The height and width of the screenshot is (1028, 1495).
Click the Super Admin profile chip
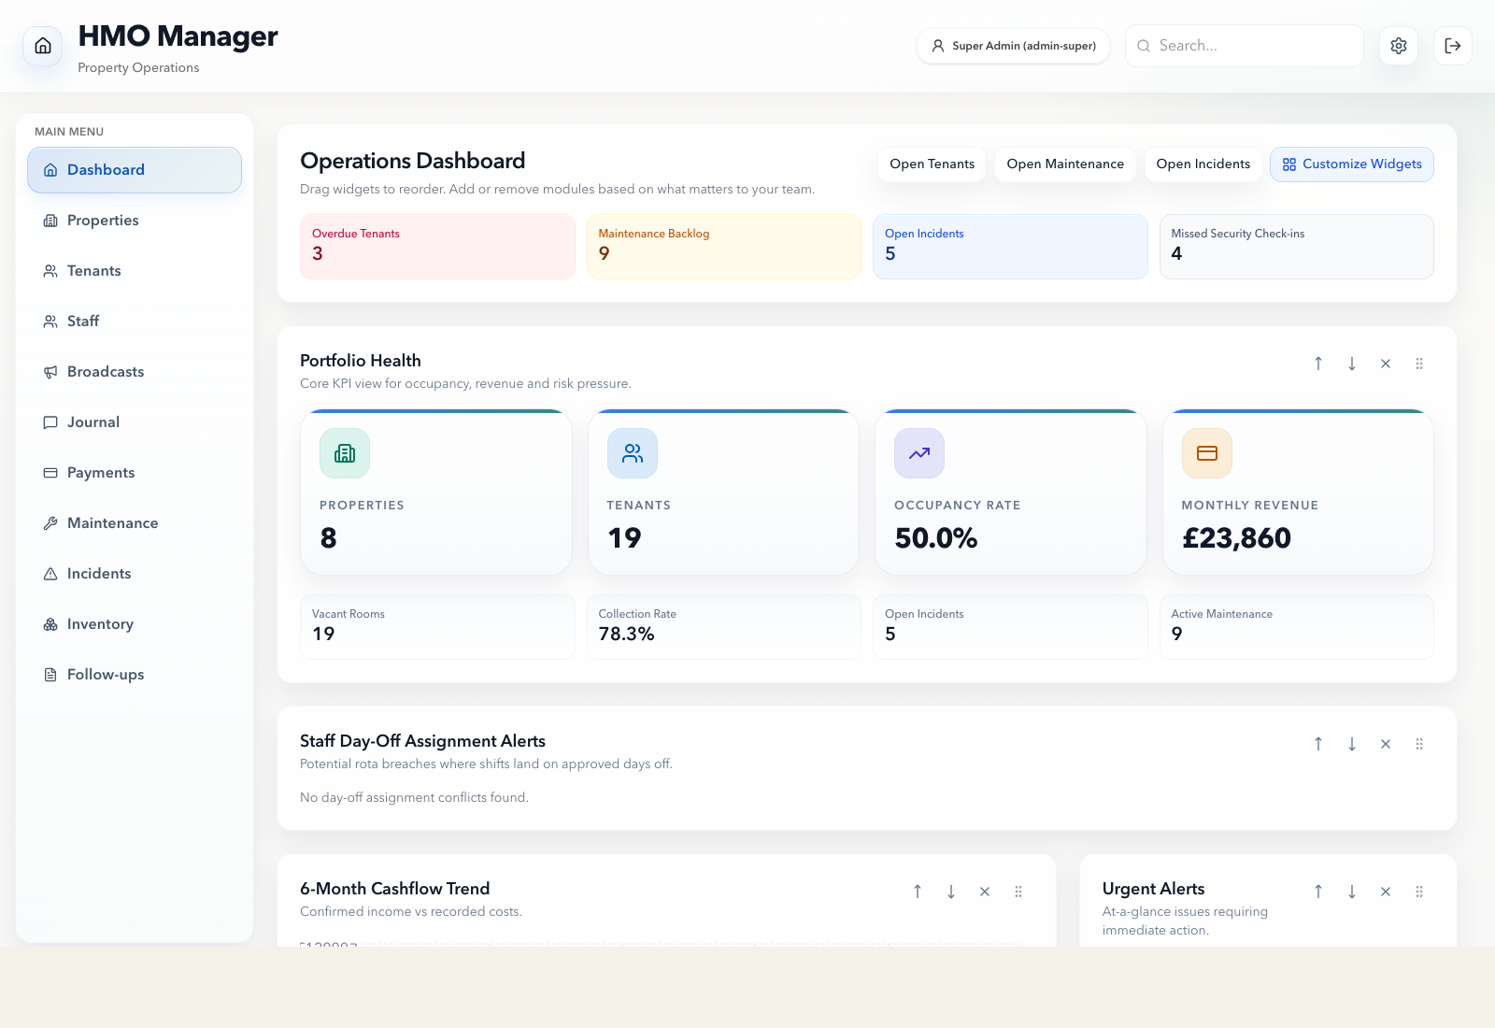point(1013,45)
